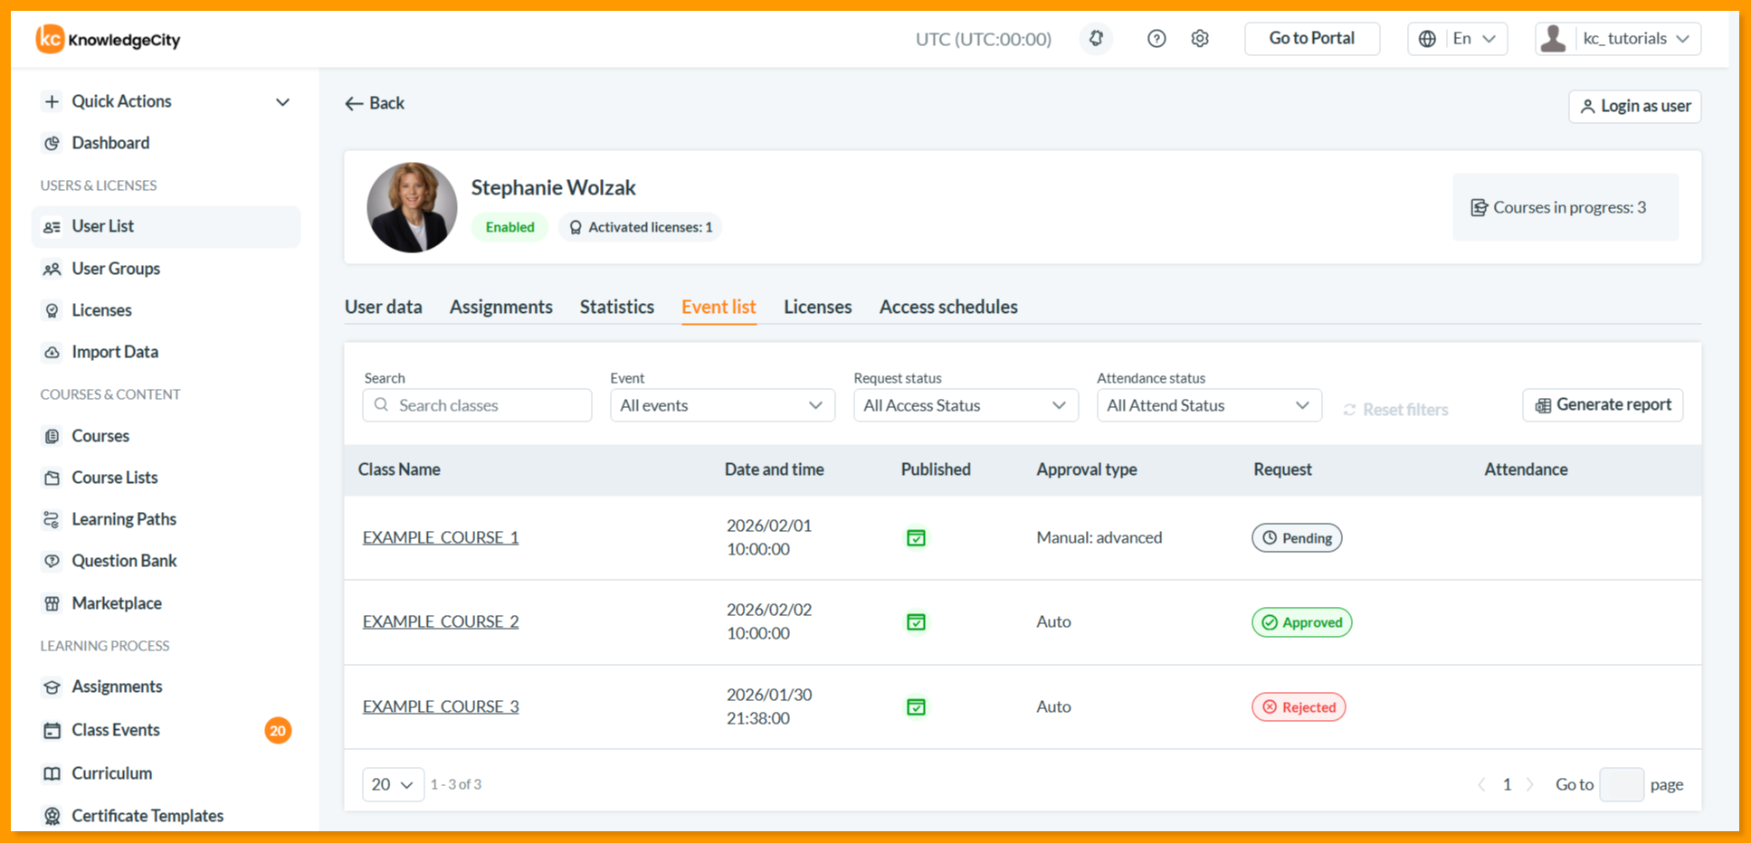
Task: Click the Search classes input field
Action: [477, 405]
